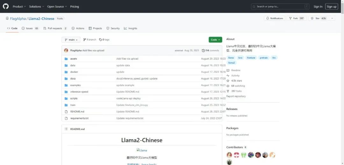Open the Readme link in About
Screen dimensions: 344x165
233,70
